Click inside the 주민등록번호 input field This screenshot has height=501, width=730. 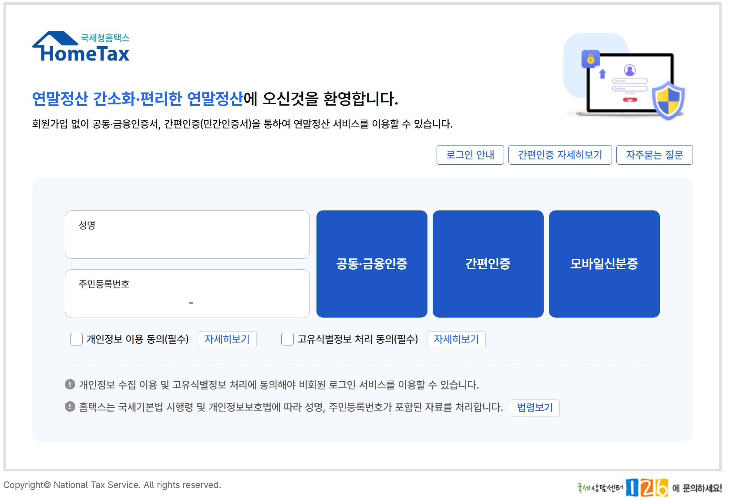click(187, 294)
